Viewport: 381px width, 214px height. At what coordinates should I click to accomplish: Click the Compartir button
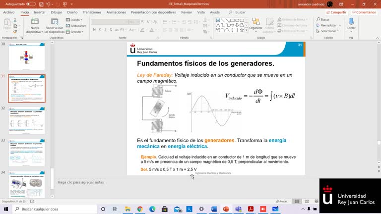336,12
